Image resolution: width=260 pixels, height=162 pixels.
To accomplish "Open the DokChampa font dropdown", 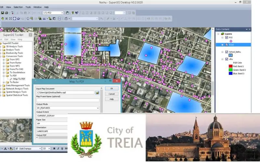I will pos(40,149).
